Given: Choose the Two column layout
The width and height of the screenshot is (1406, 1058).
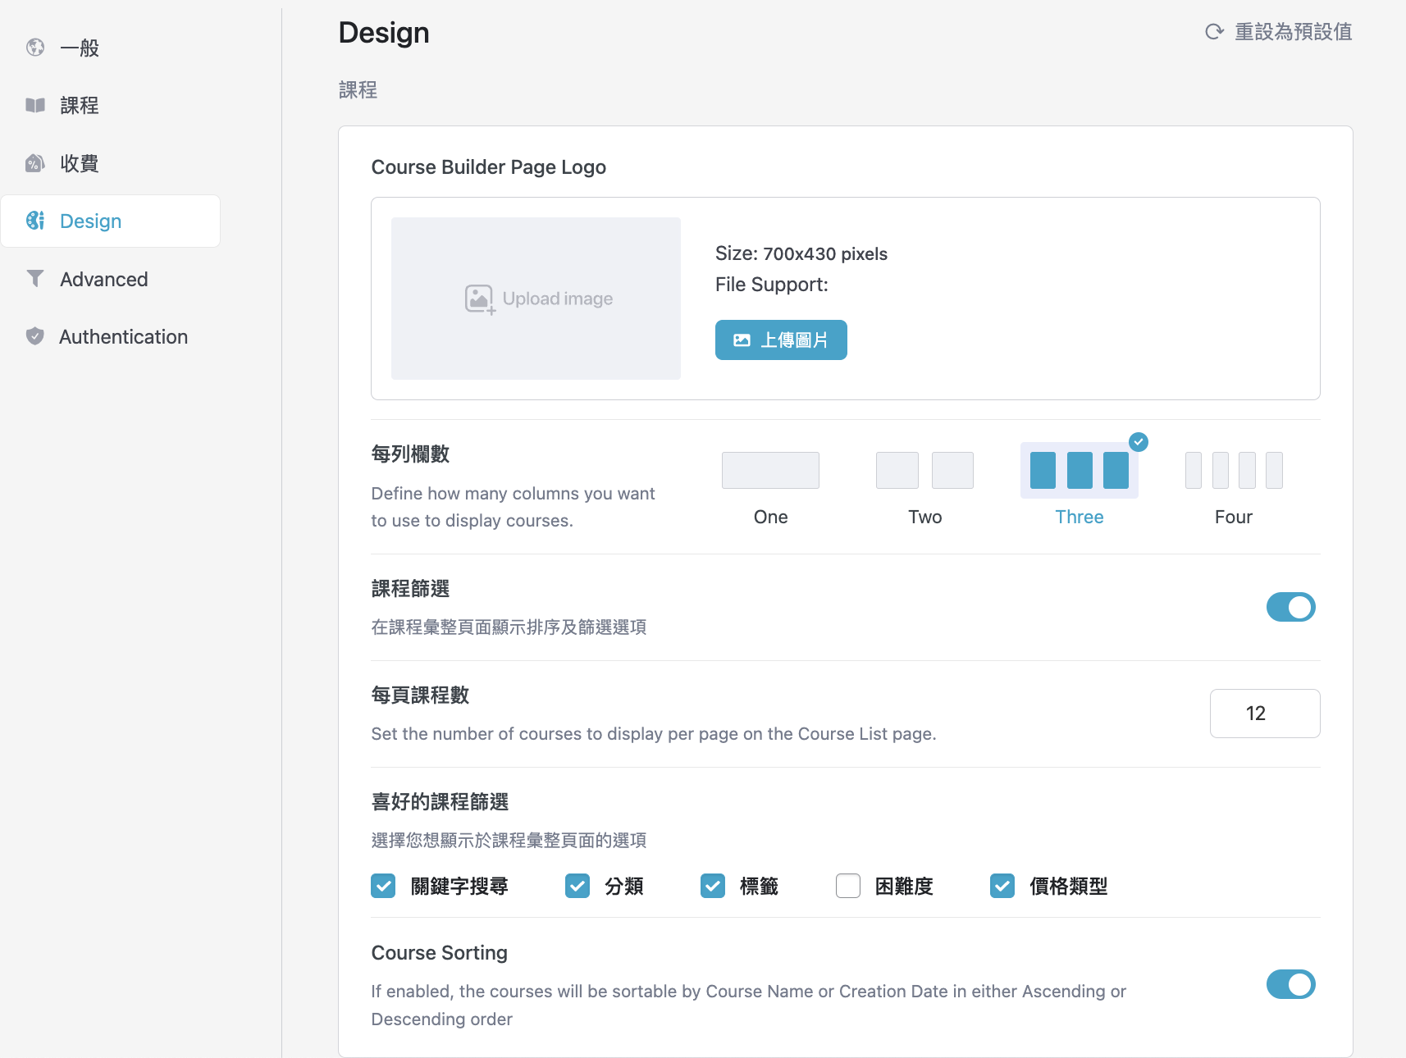Looking at the screenshot, I should click(x=924, y=471).
